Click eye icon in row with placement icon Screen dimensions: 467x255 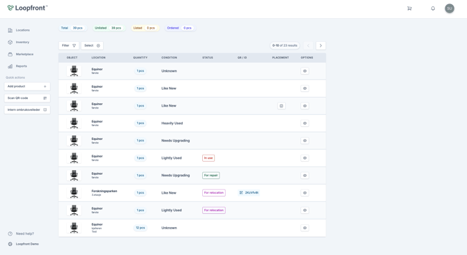point(305,106)
